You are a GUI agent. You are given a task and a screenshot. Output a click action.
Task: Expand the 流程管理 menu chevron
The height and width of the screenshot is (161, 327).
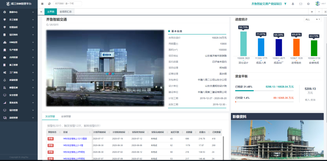33,118
